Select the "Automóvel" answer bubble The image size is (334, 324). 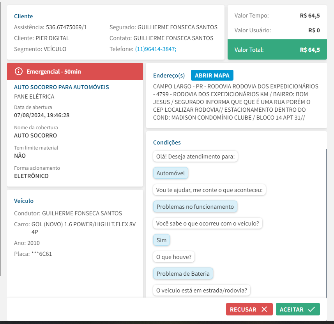(171, 173)
